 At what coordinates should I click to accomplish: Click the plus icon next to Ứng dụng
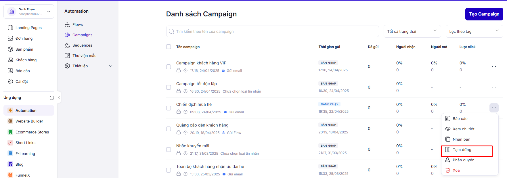point(52,98)
